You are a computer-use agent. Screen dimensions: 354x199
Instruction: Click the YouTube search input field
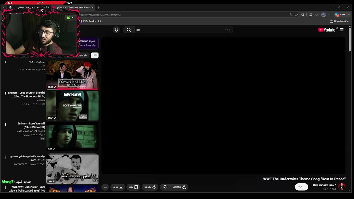point(183,30)
